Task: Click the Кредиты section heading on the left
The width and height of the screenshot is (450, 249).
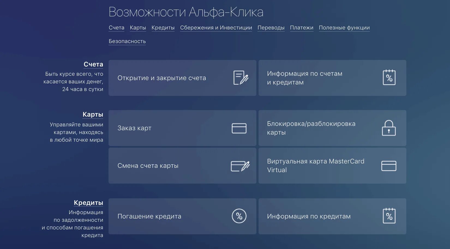Action: tap(88, 203)
